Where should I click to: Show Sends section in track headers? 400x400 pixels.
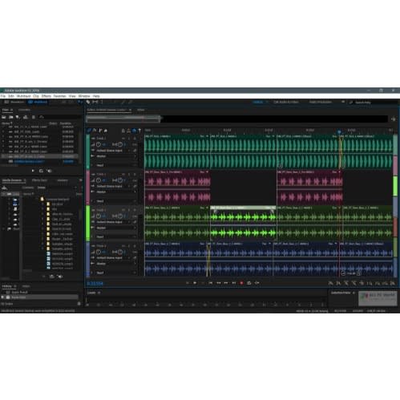point(100,131)
